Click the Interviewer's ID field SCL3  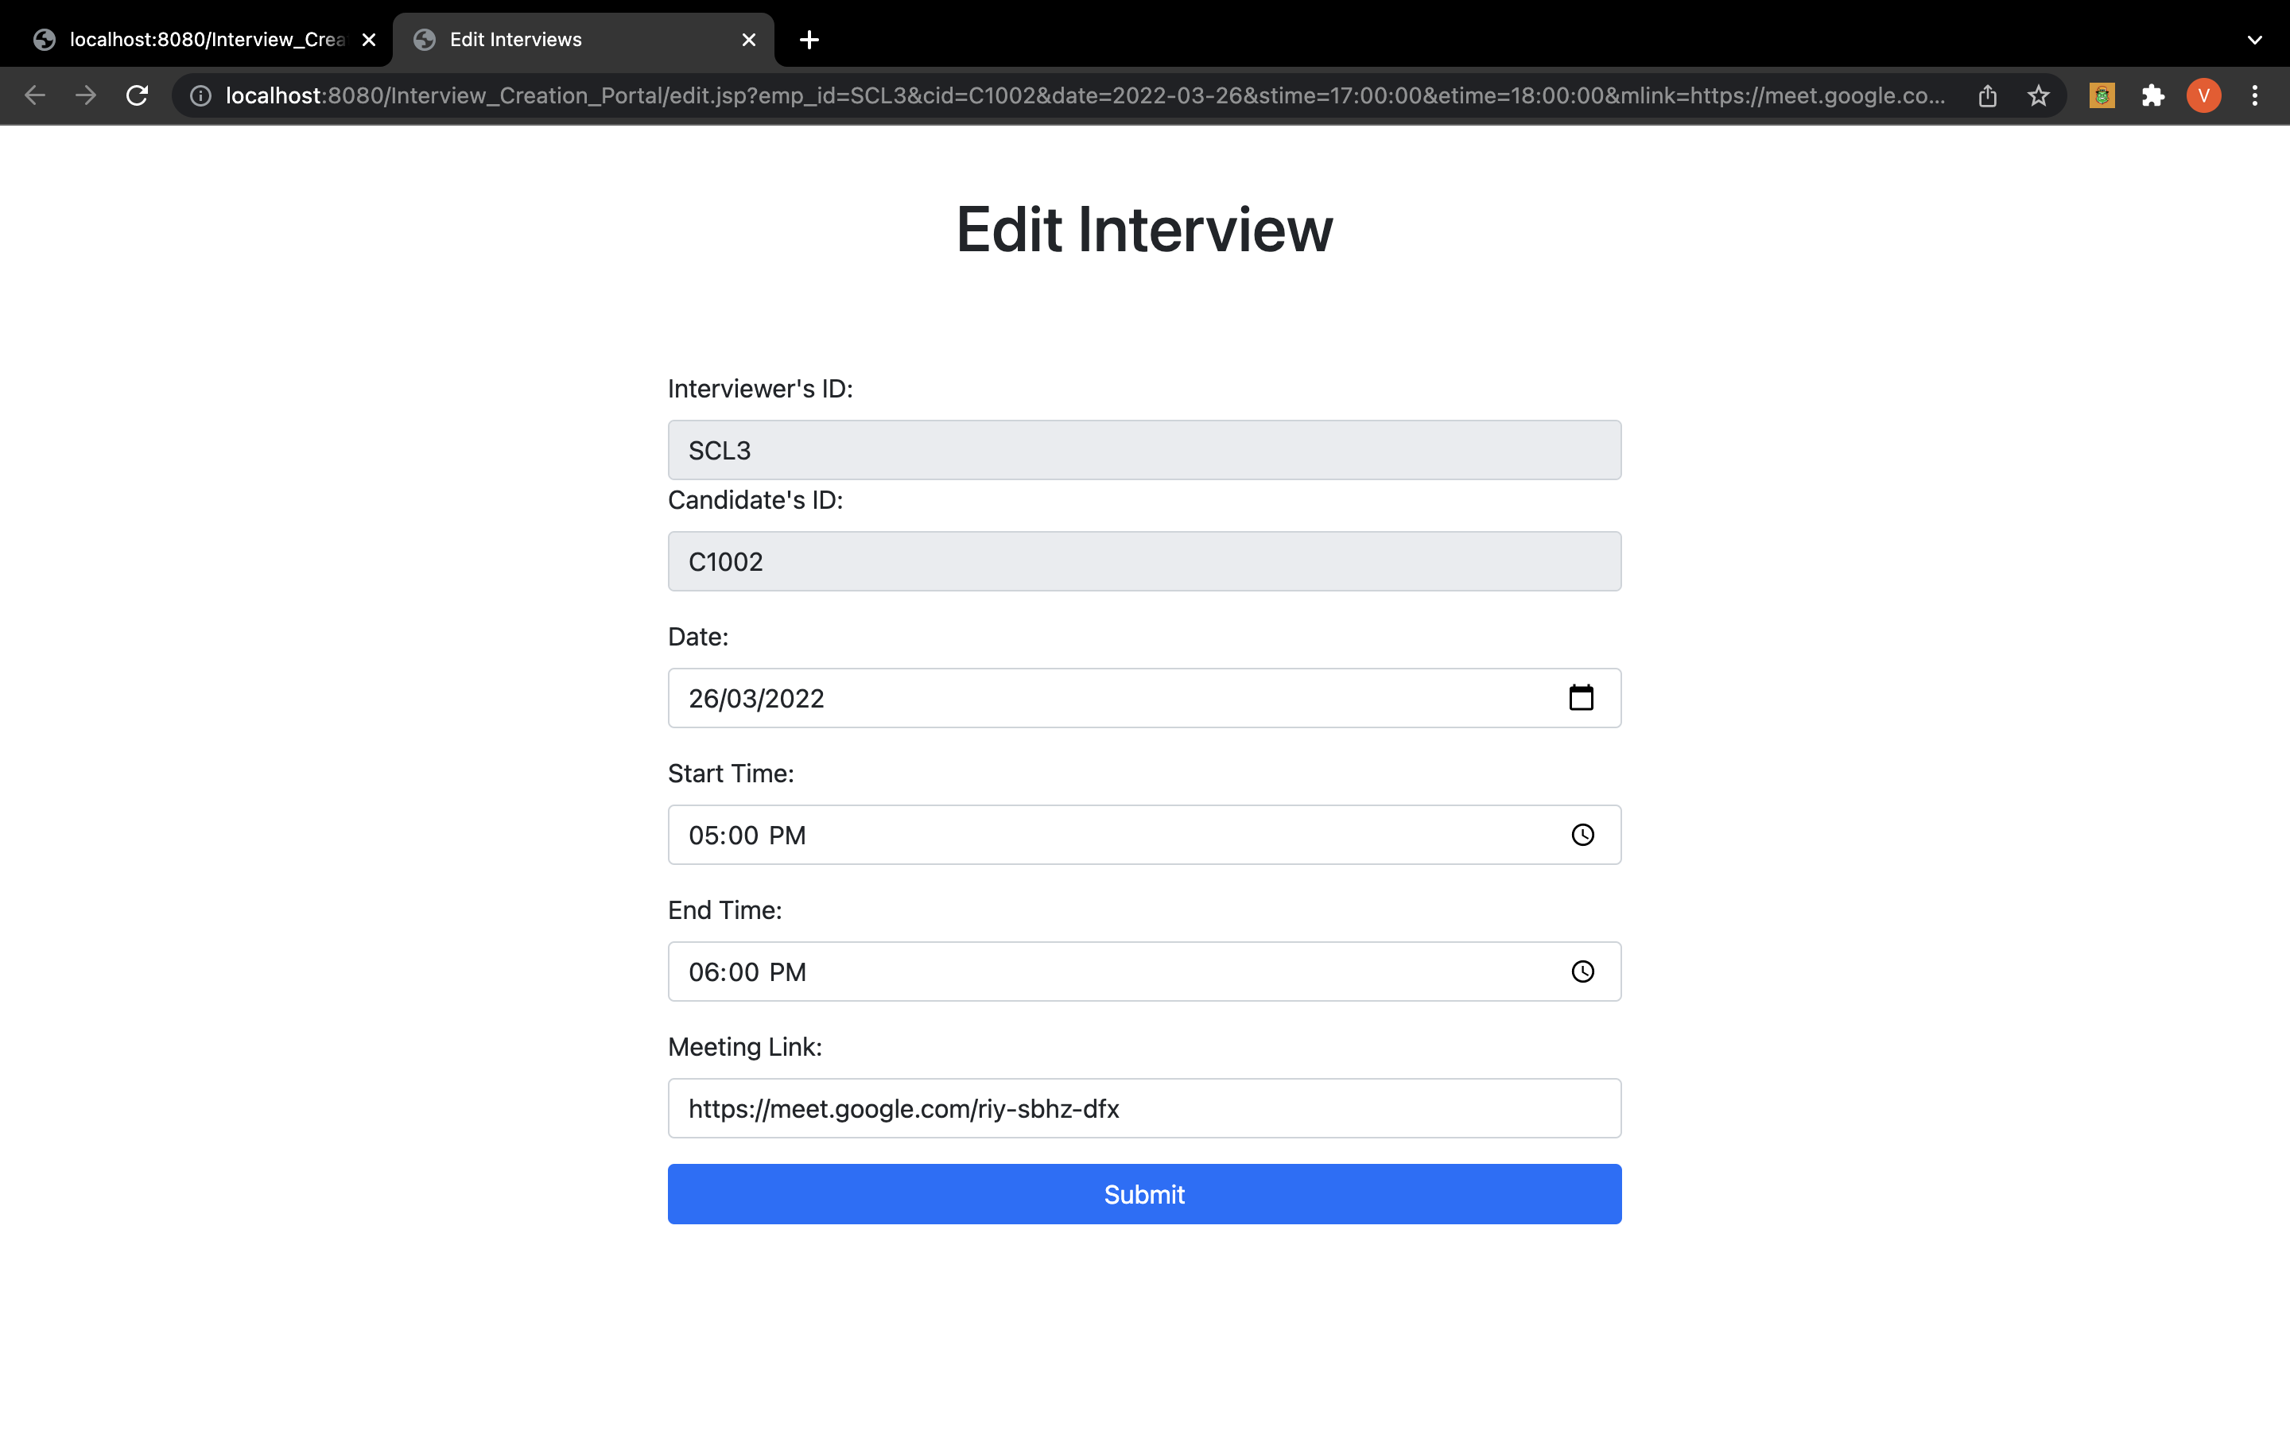coord(1143,451)
